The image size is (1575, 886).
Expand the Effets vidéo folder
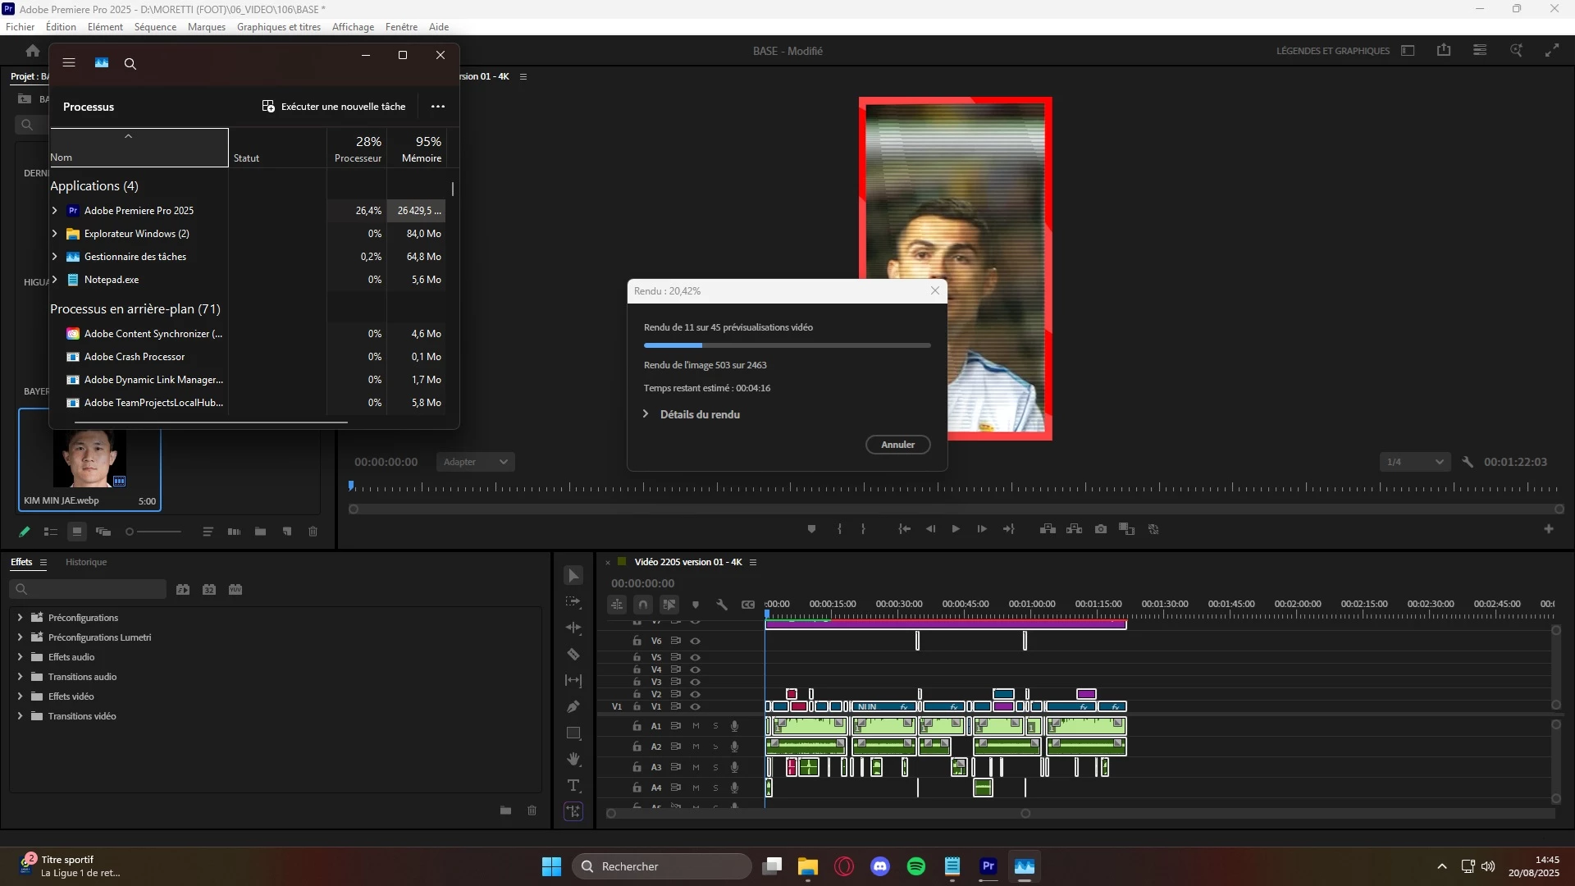pyautogui.click(x=20, y=696)
